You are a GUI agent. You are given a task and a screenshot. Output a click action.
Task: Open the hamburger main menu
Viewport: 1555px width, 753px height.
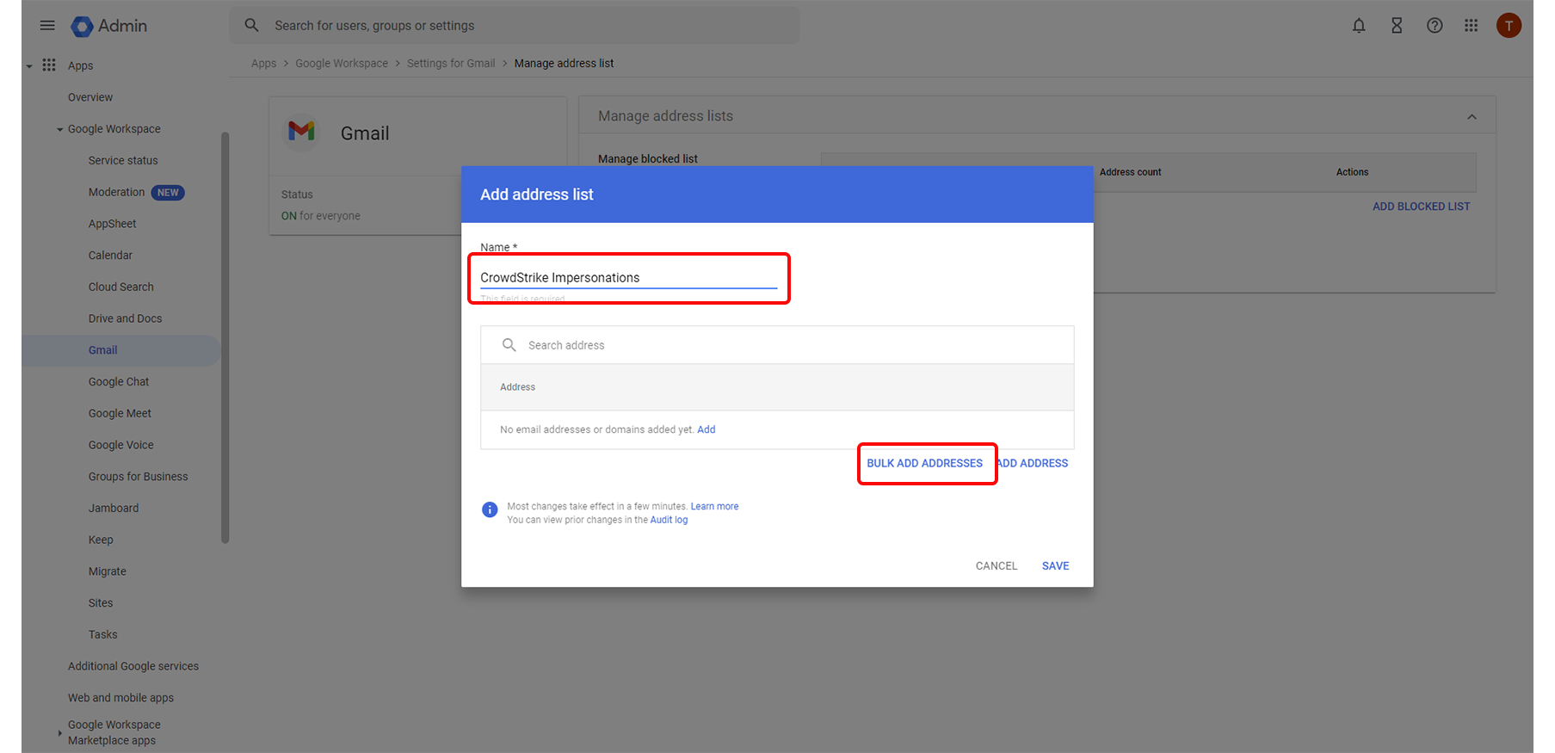pos(47,26)
